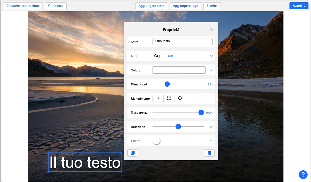This screenshot has height=182, width=311.
Task: Click the Aggiungere testo button
Action: [x=151, y=6]
